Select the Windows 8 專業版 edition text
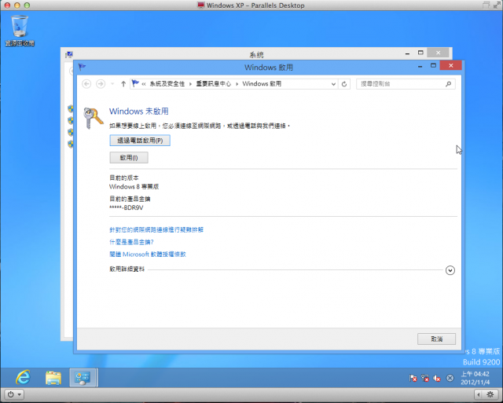This screenshot has height=403, width=503. point(134,187)
